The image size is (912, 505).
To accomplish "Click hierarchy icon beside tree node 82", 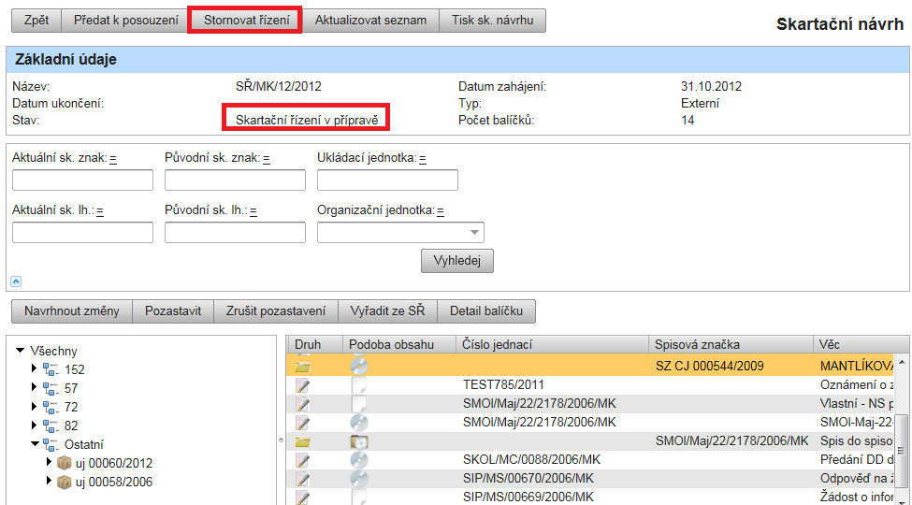I will point(51,426).
